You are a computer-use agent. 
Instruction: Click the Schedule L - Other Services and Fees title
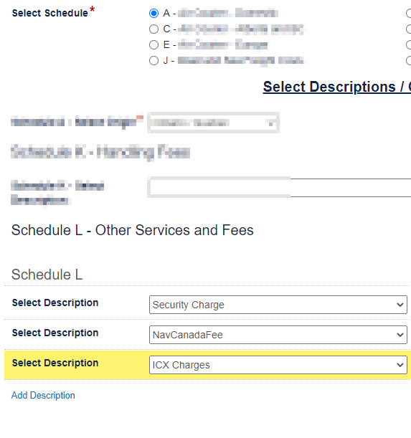[133, 230]
